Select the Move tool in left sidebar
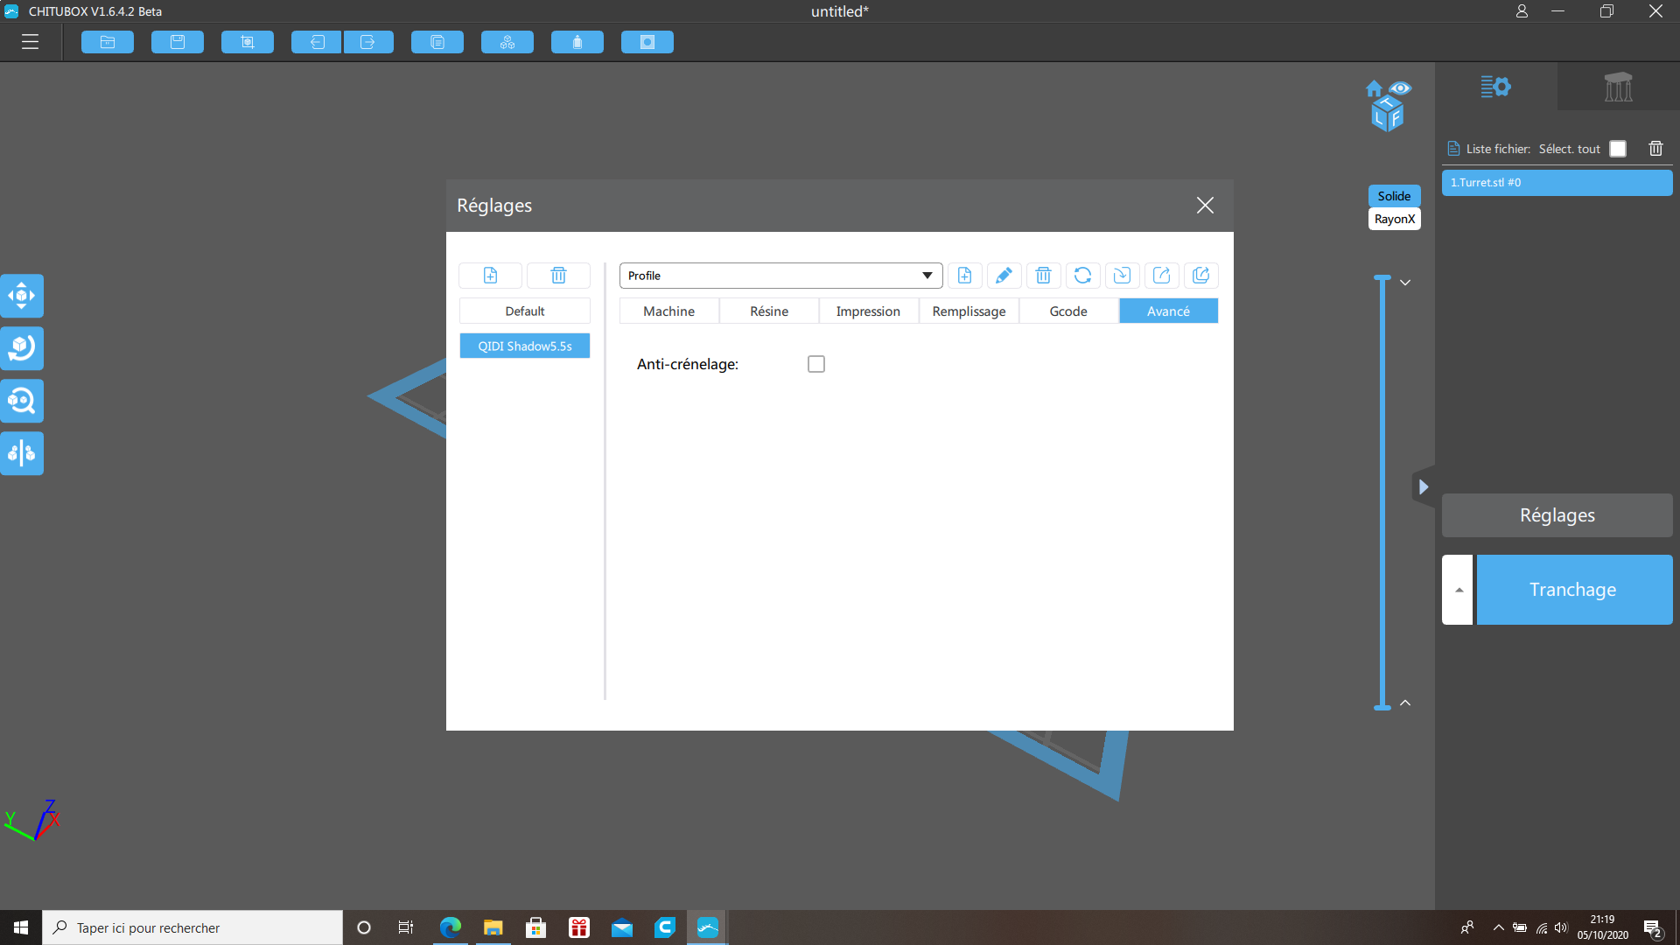The height and width of the screenshot is (945, 1680). coord(22,296)
